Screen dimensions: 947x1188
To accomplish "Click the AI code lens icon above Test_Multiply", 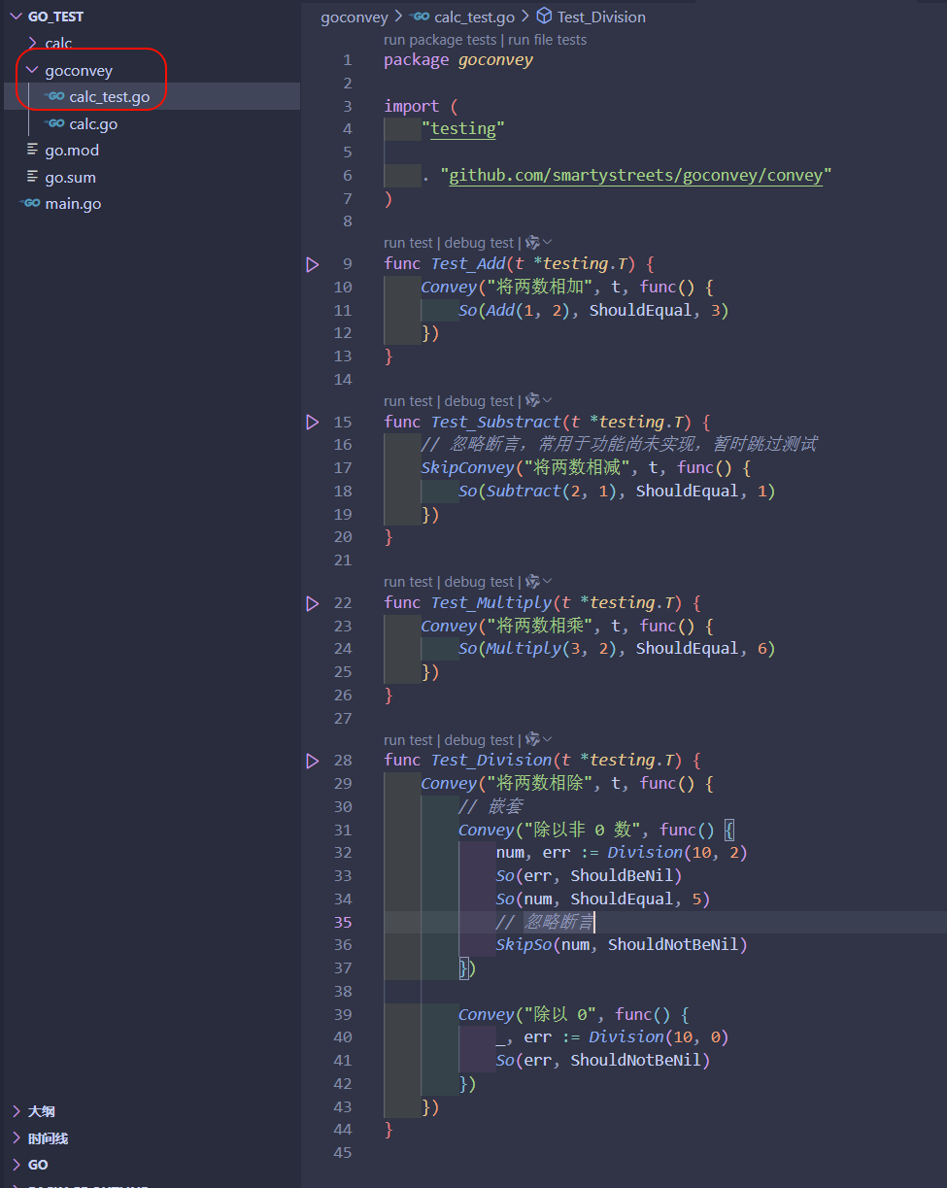I will click(x=532, y=582).
